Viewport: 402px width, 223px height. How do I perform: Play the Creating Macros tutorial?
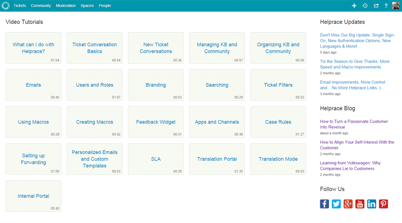(x=95, y=122)
